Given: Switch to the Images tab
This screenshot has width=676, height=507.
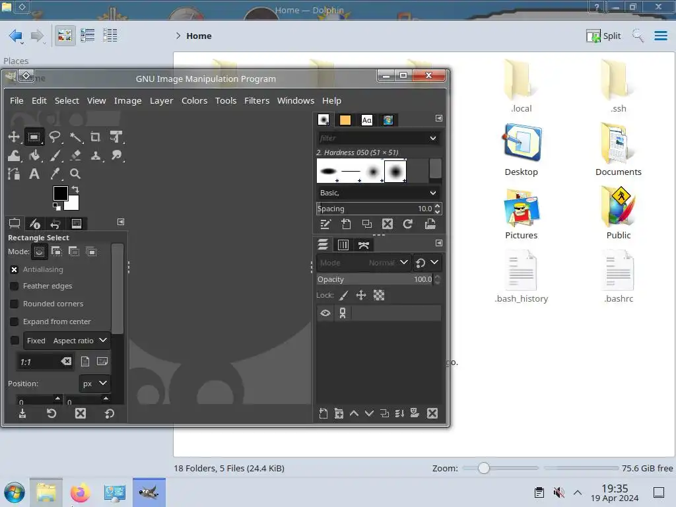Looking at the screenshot, I should click(x=77, y=223).
